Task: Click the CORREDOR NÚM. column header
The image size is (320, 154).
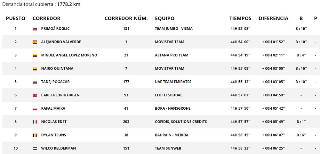Action: tap(126, 18)
